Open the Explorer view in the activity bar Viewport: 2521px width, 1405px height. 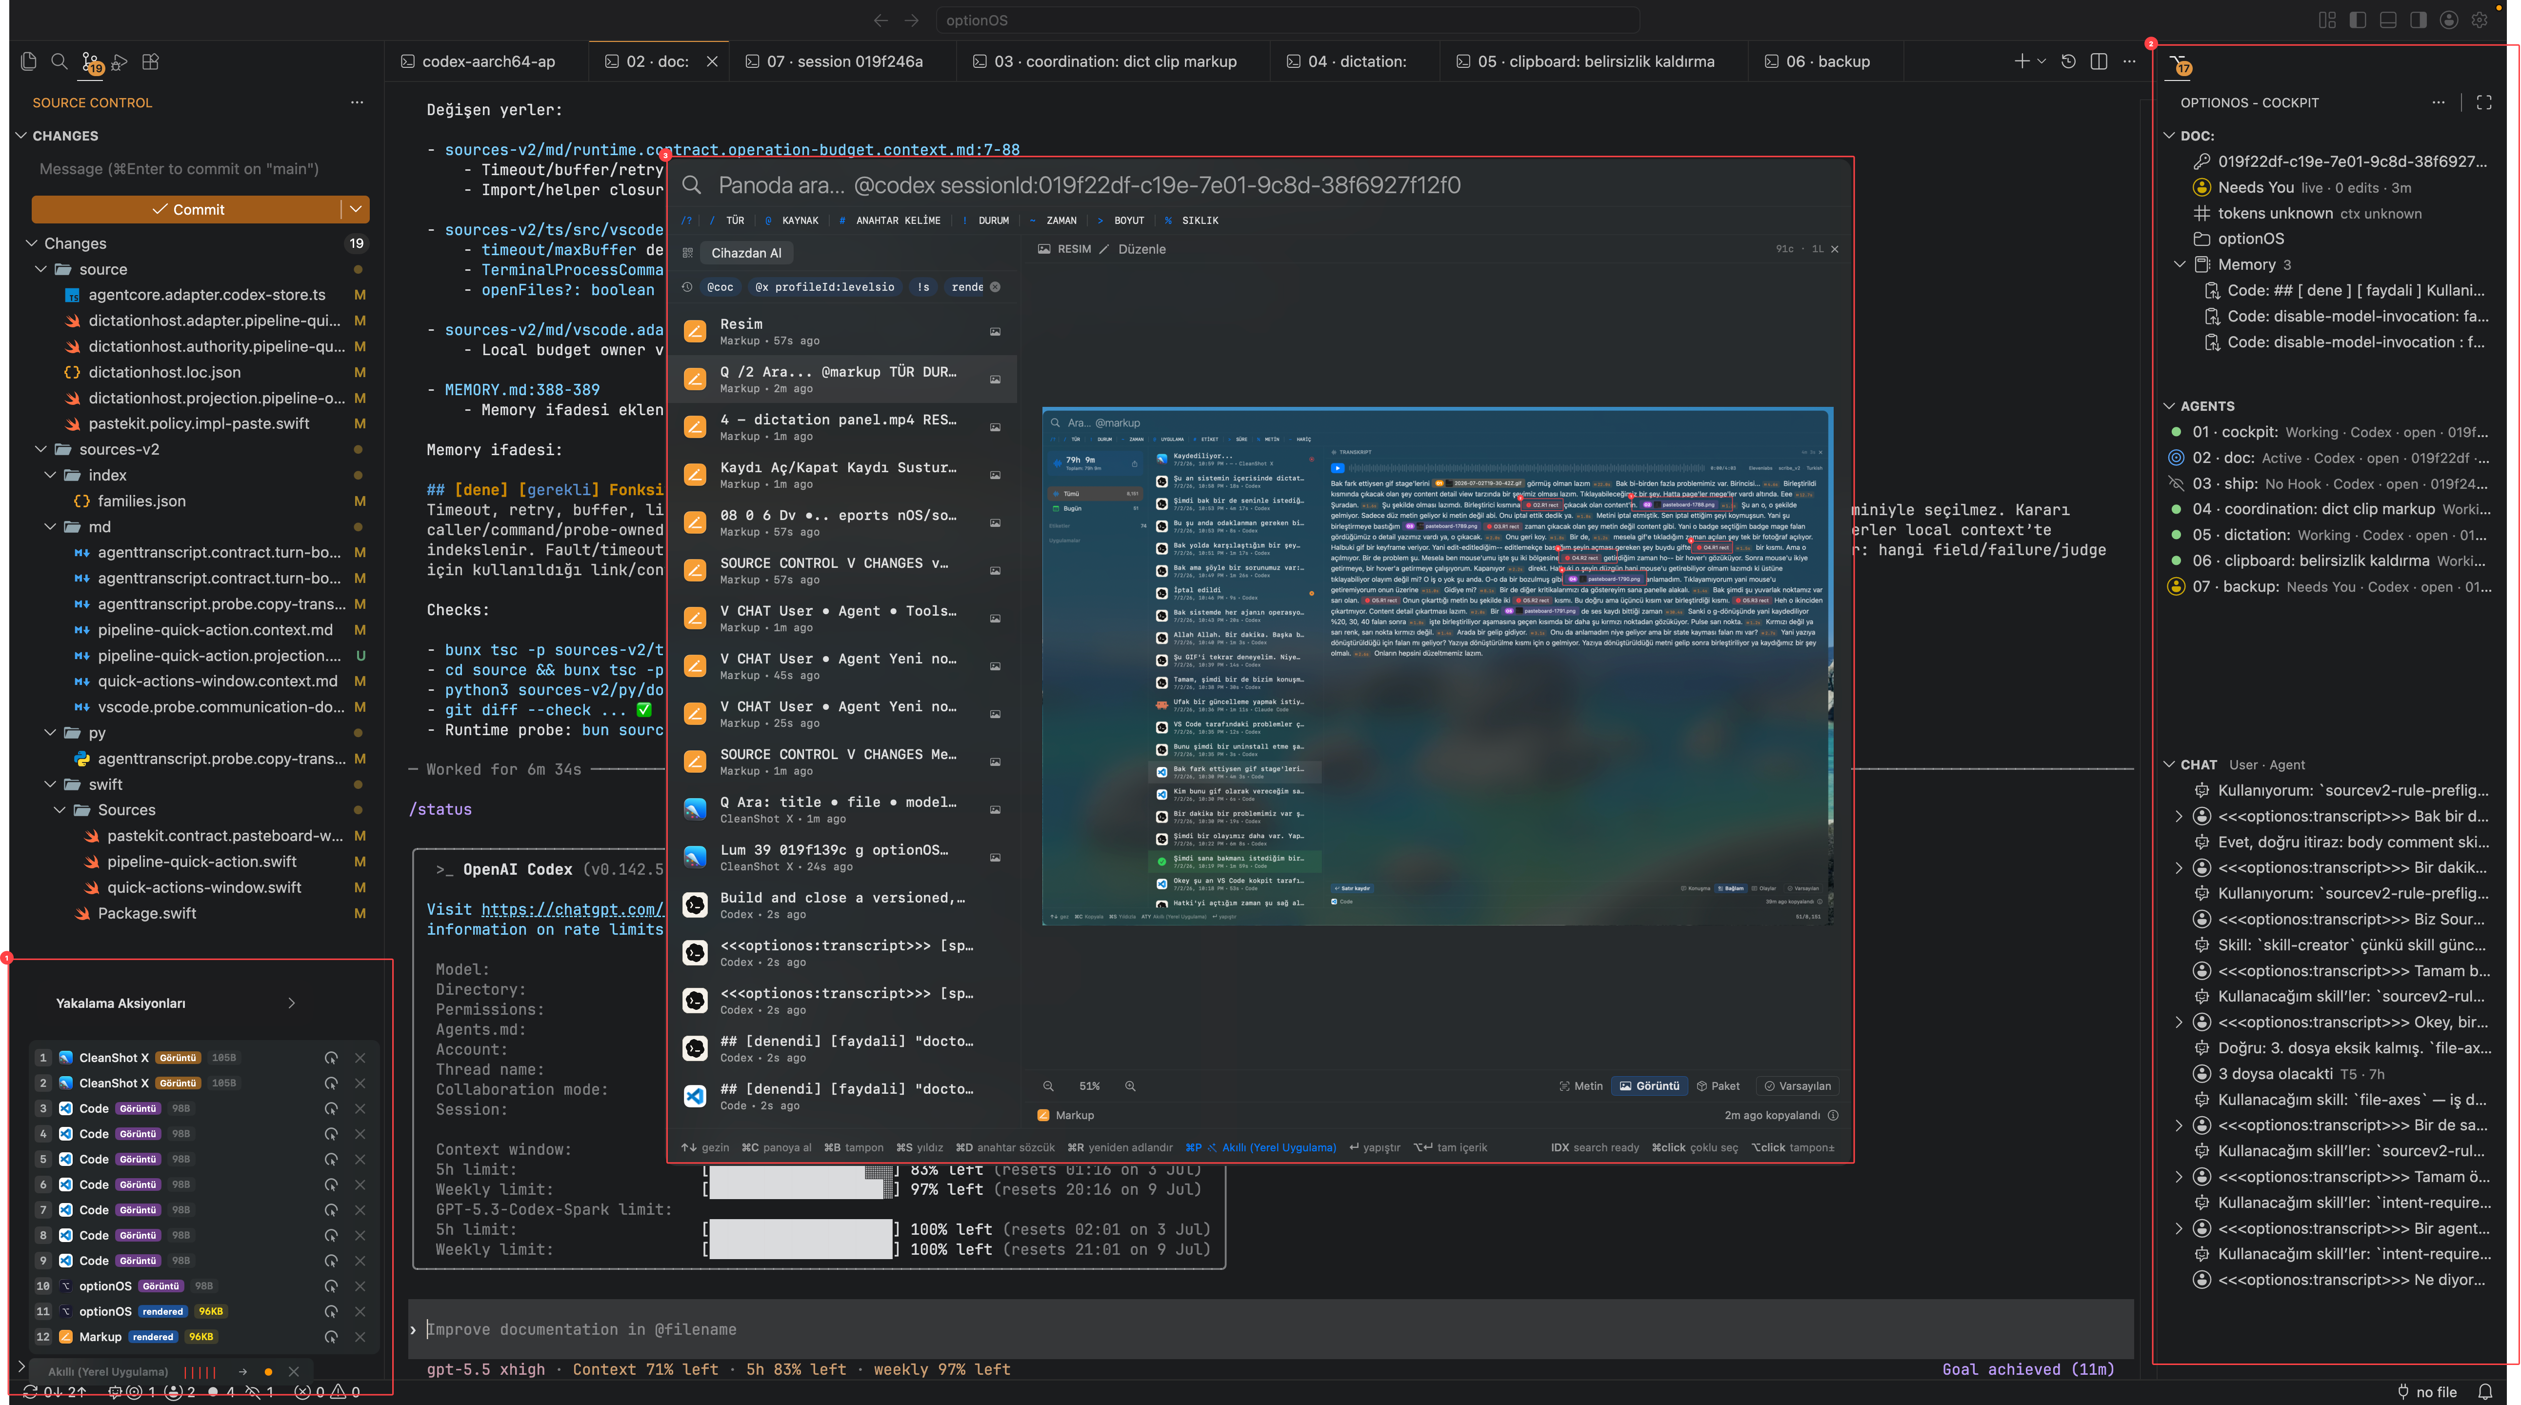pyautogui.click(x=28, y=61)
